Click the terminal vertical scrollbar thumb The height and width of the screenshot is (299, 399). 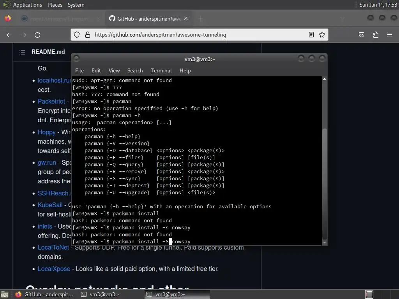coord(325,184)
